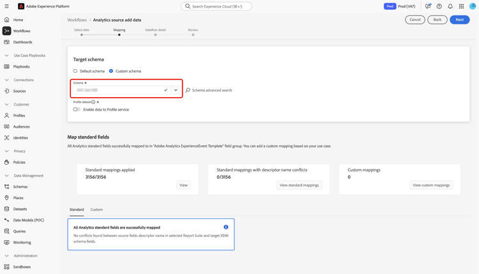Click the schema advanced search magnifier icon
This screenshot has width=479, height=274.
(x=188, y=90)
